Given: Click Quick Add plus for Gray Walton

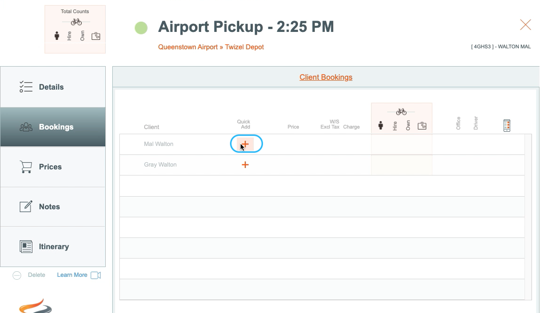Looking at the screenshot, I should point(245,165).
